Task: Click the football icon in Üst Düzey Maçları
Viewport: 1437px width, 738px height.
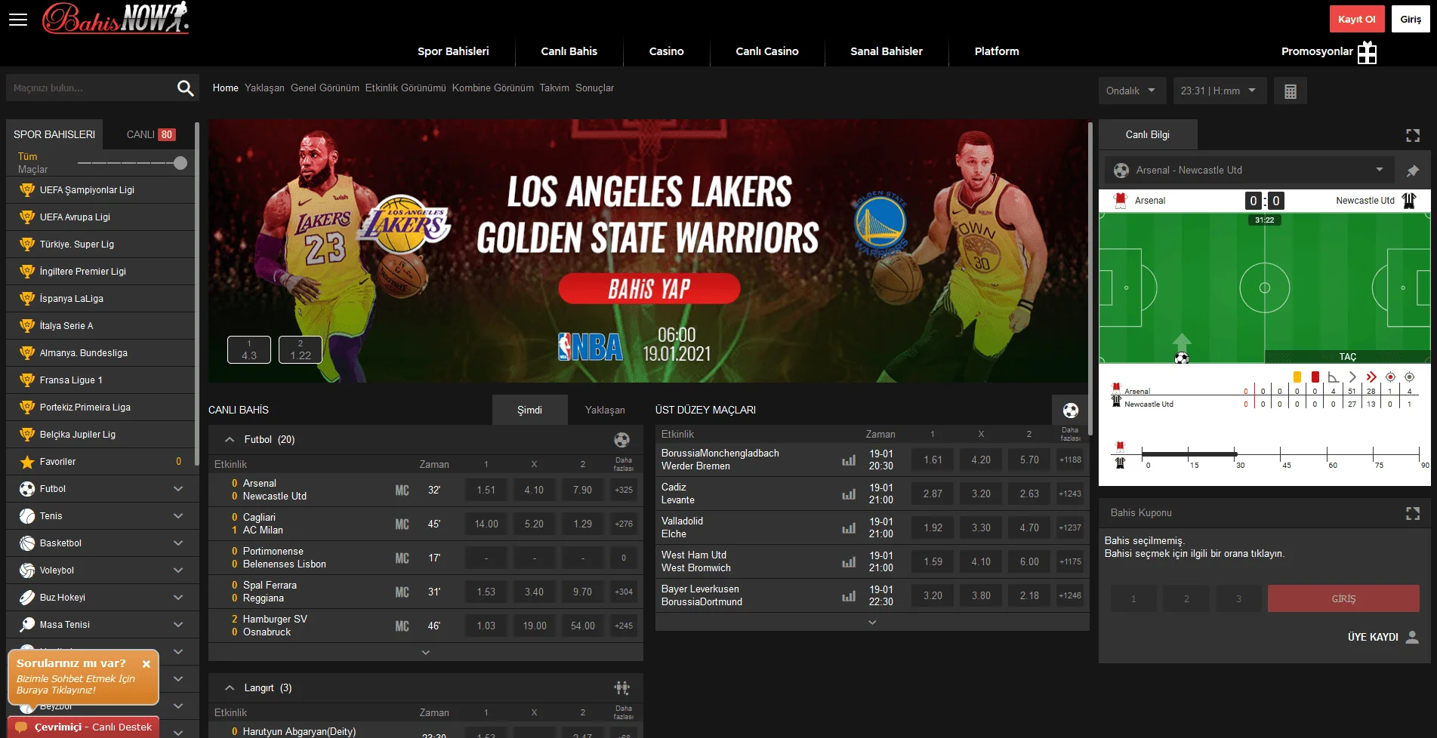Action: pyautogui.click(x=1070, y=410)
